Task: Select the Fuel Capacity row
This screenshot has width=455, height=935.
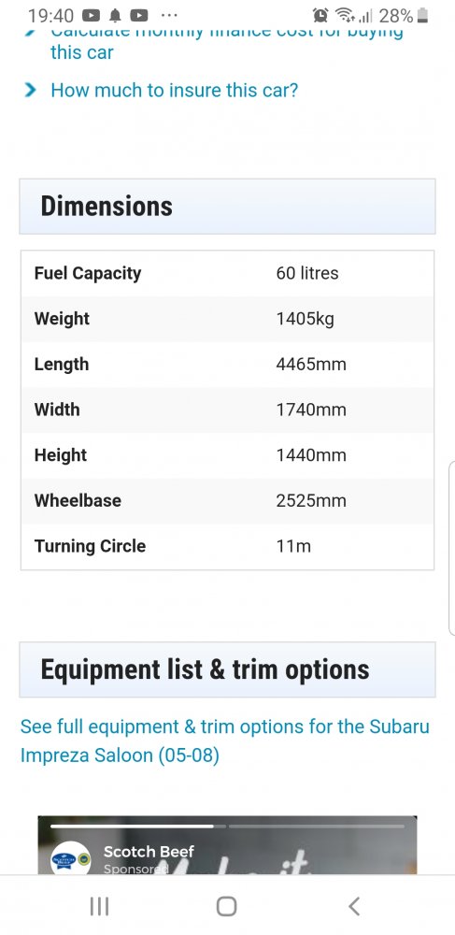Action: click(228, 274)
